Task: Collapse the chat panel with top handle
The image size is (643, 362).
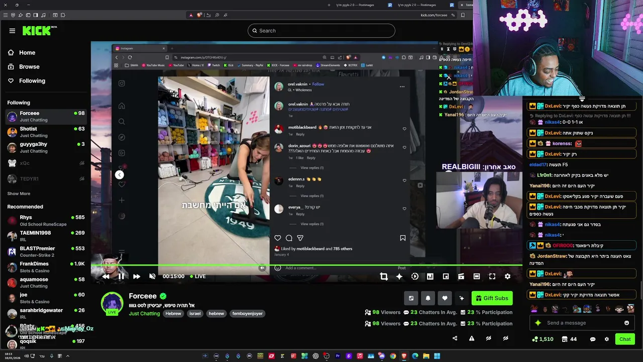Action: (582, 99)
